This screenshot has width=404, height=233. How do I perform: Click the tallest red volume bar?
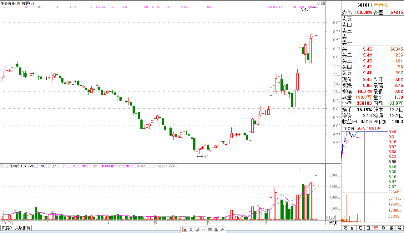tap(300, 195)
